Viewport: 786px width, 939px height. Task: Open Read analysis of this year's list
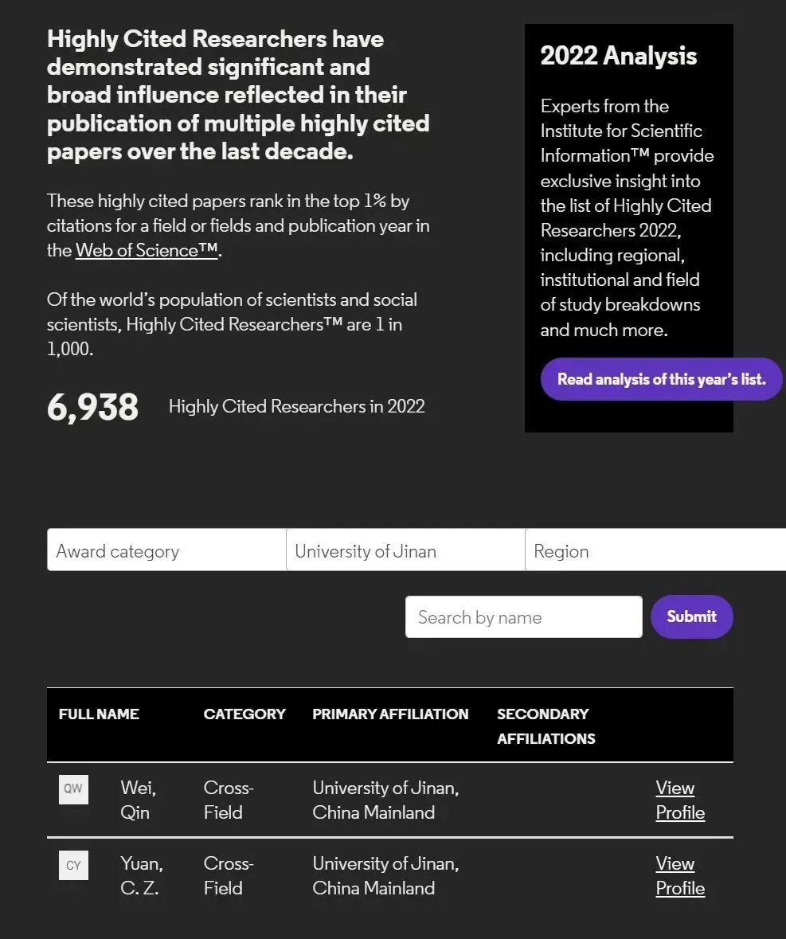point(661,379)
